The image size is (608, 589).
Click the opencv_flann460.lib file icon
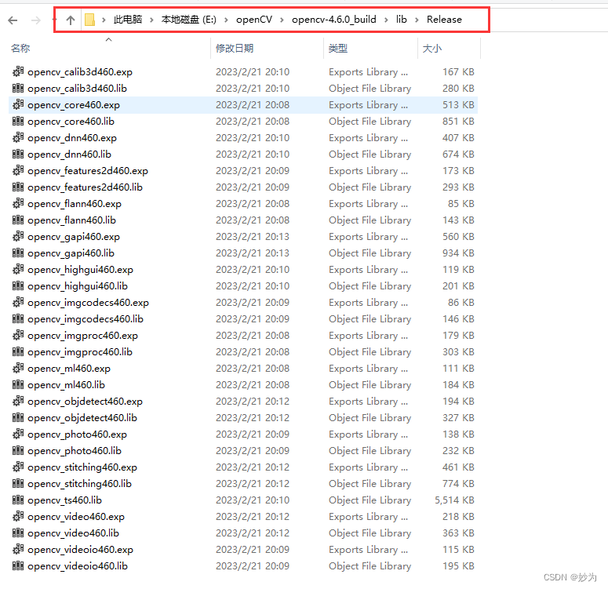18,220
